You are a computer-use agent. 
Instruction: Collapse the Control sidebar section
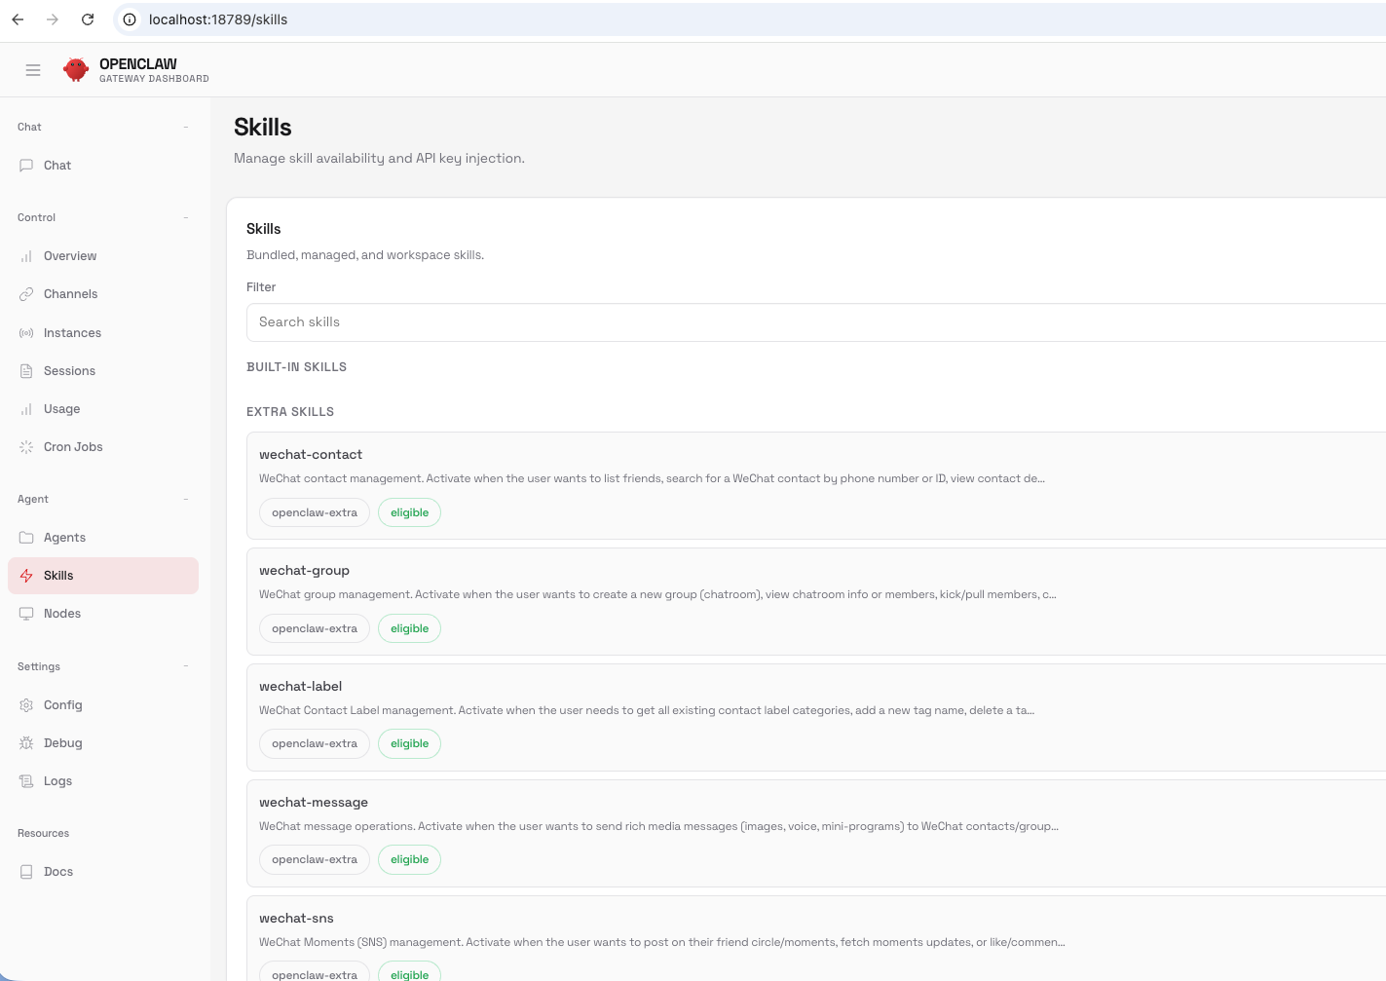185,217
